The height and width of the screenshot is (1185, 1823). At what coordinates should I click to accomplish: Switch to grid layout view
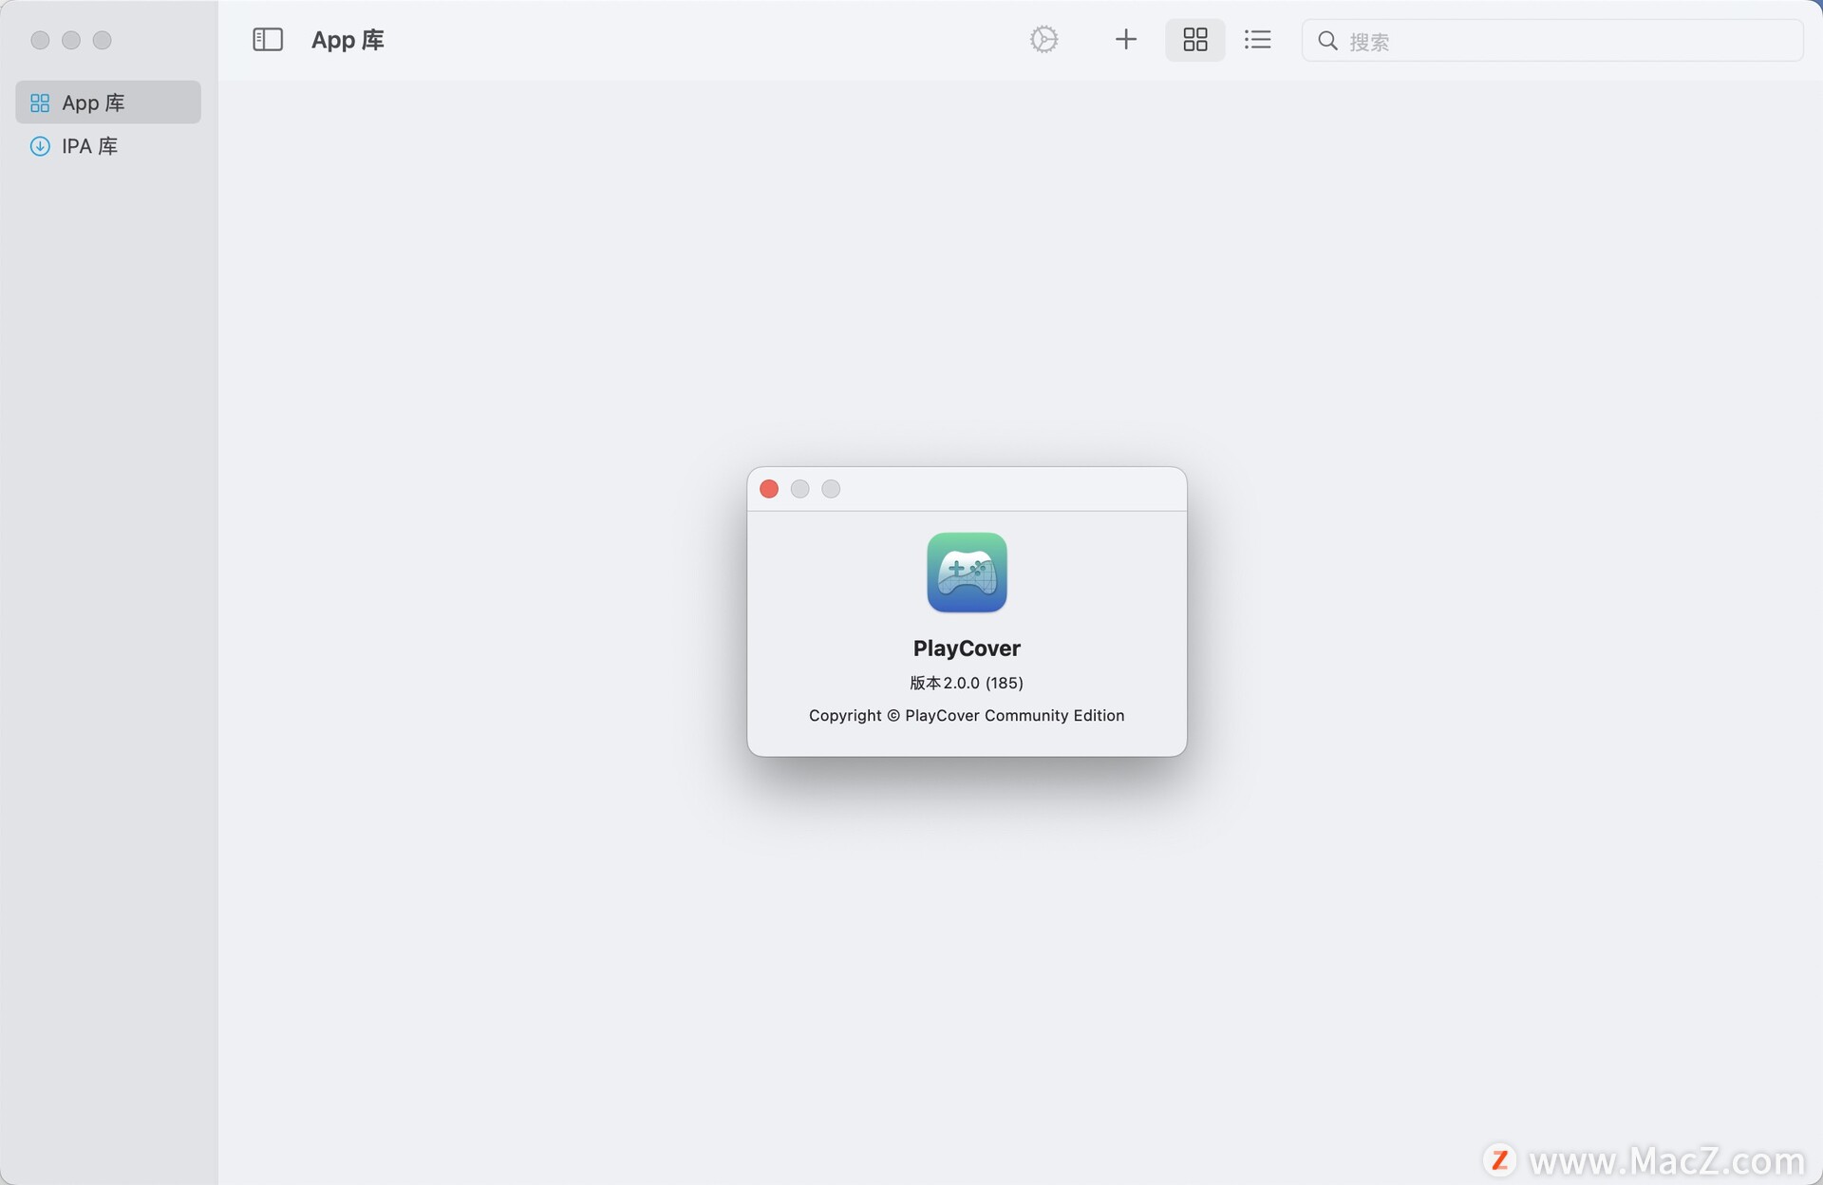(x=1194, y=40)
